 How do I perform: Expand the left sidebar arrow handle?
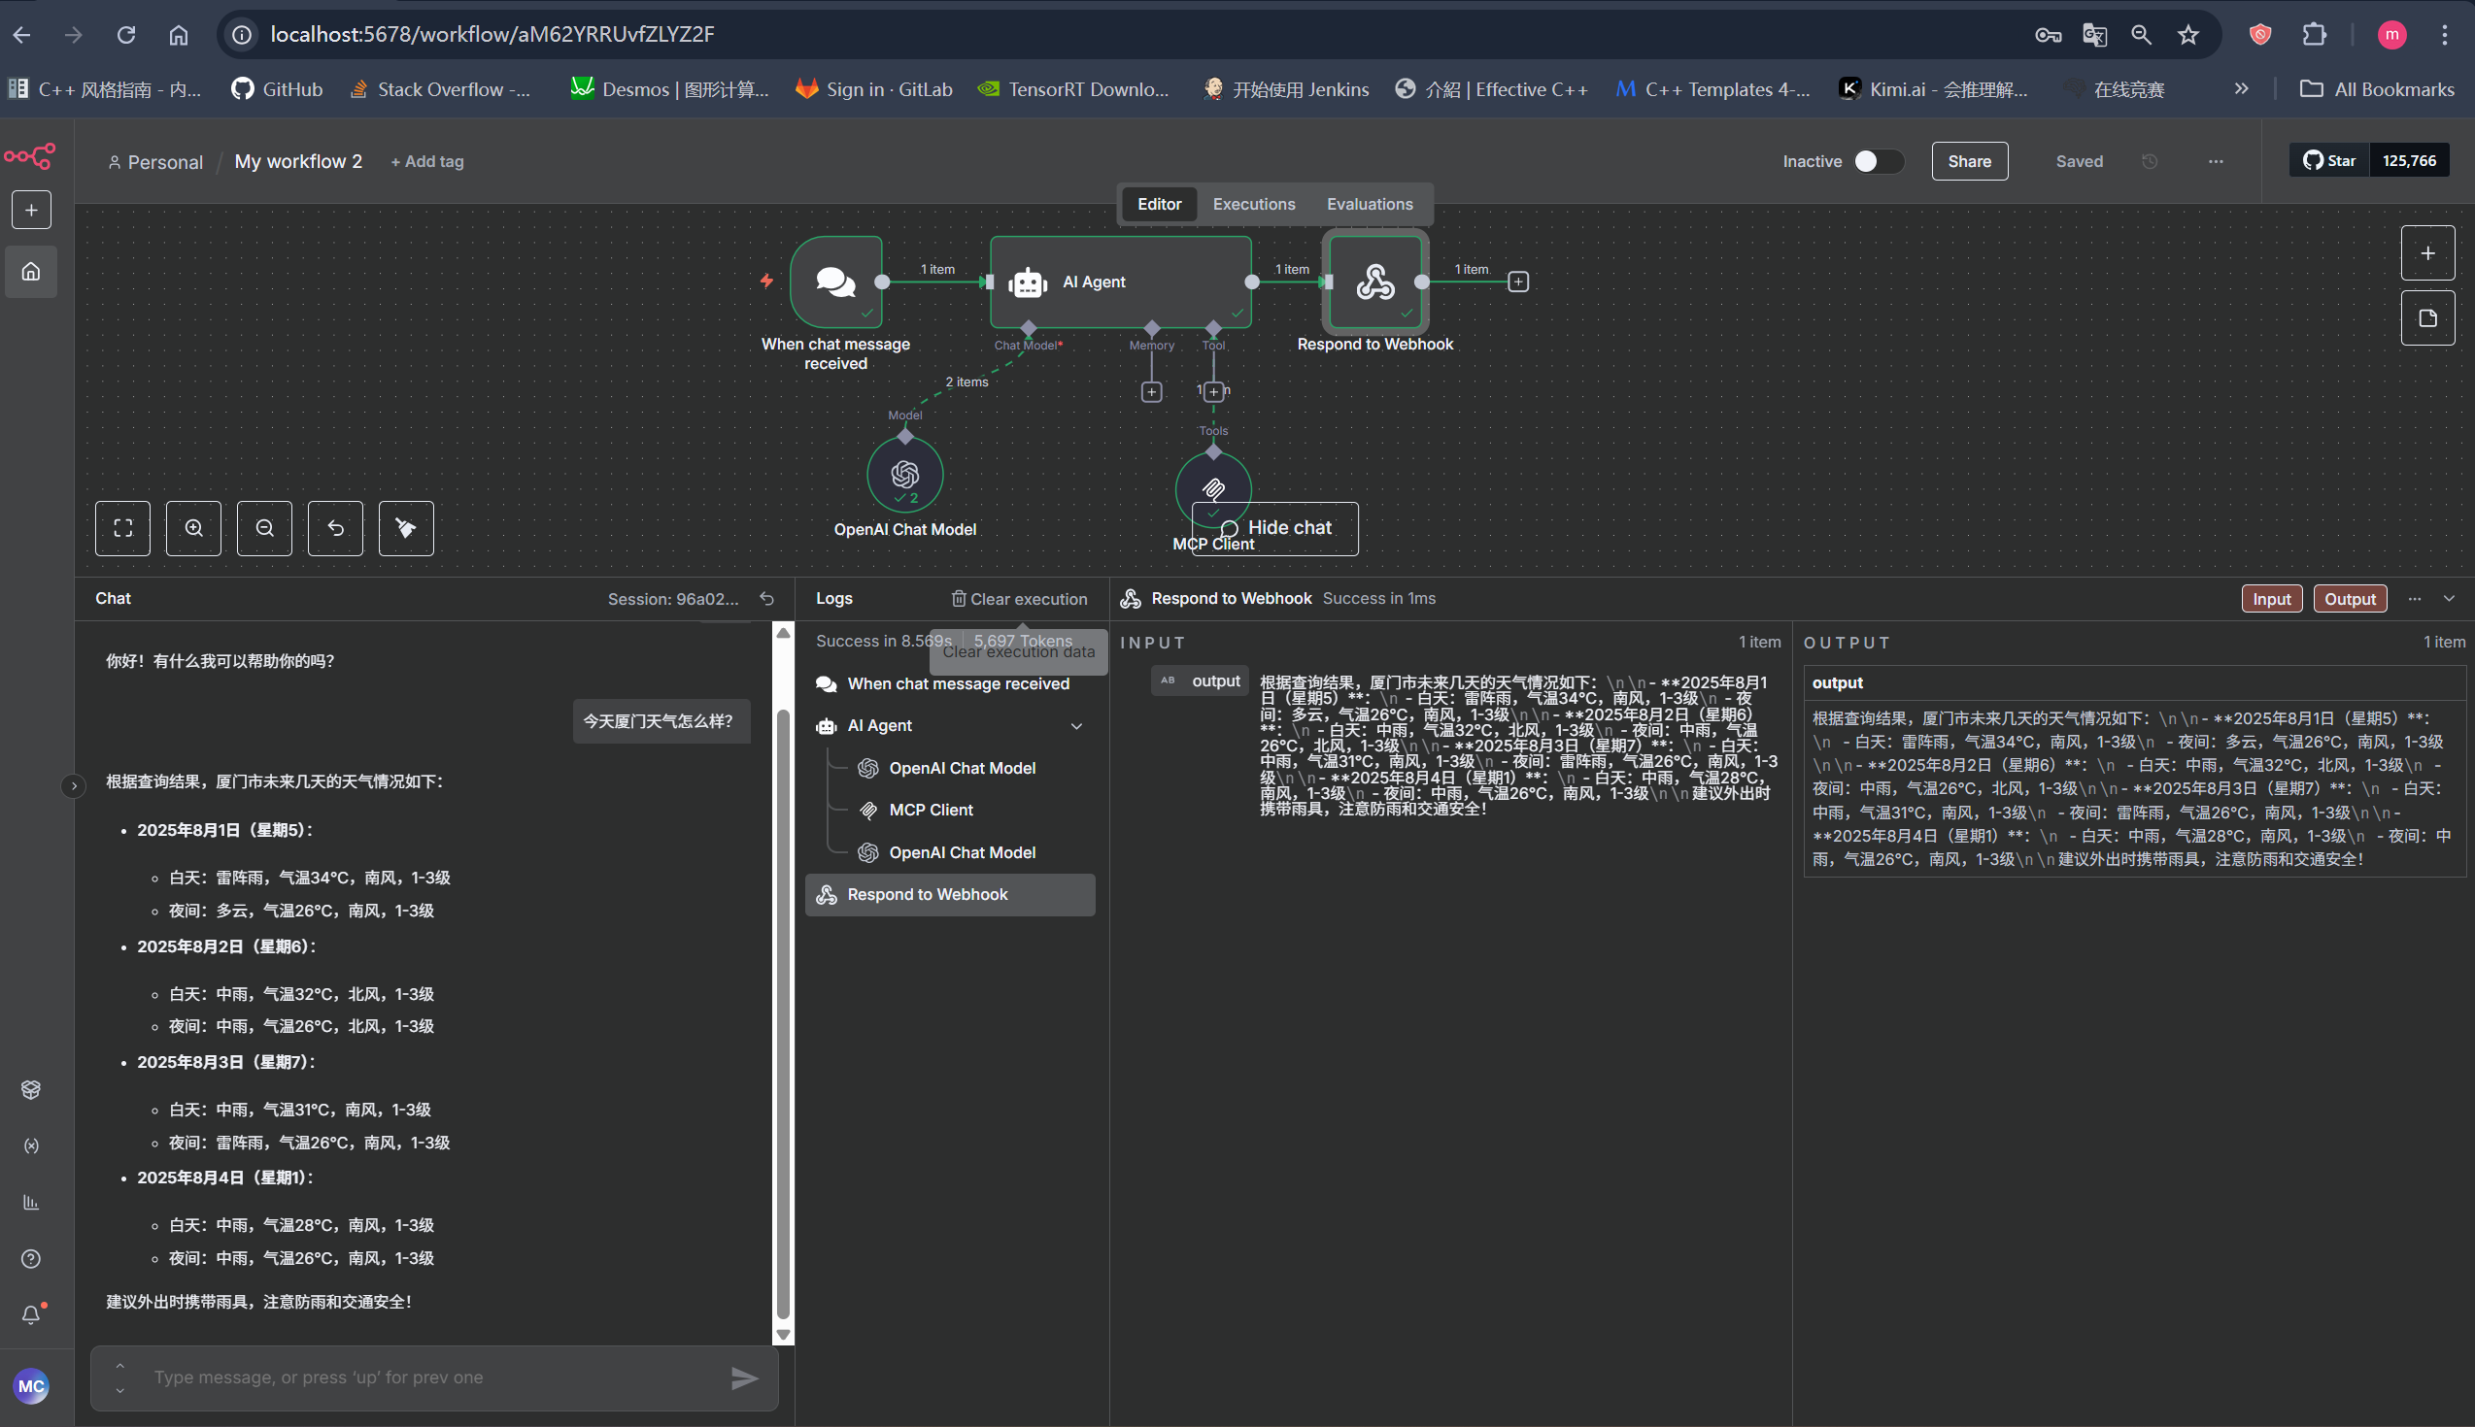coord(74,786)
